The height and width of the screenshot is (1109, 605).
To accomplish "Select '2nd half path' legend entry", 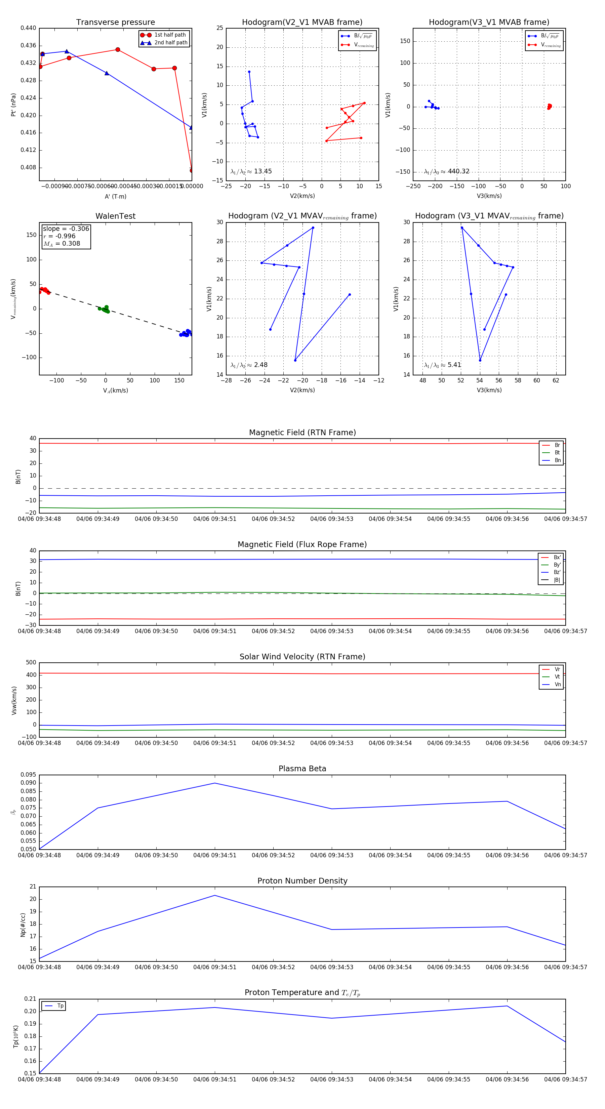I will pyautogui.click(x=164, y=43).
